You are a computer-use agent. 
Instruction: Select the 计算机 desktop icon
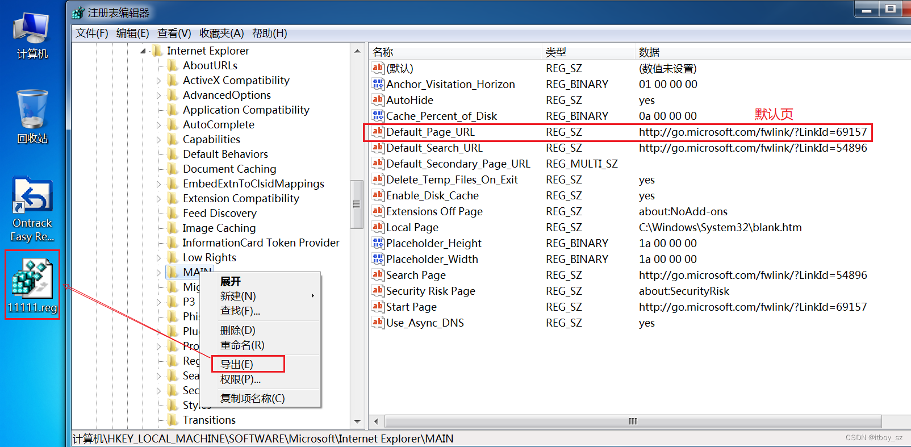coord(32,35)
